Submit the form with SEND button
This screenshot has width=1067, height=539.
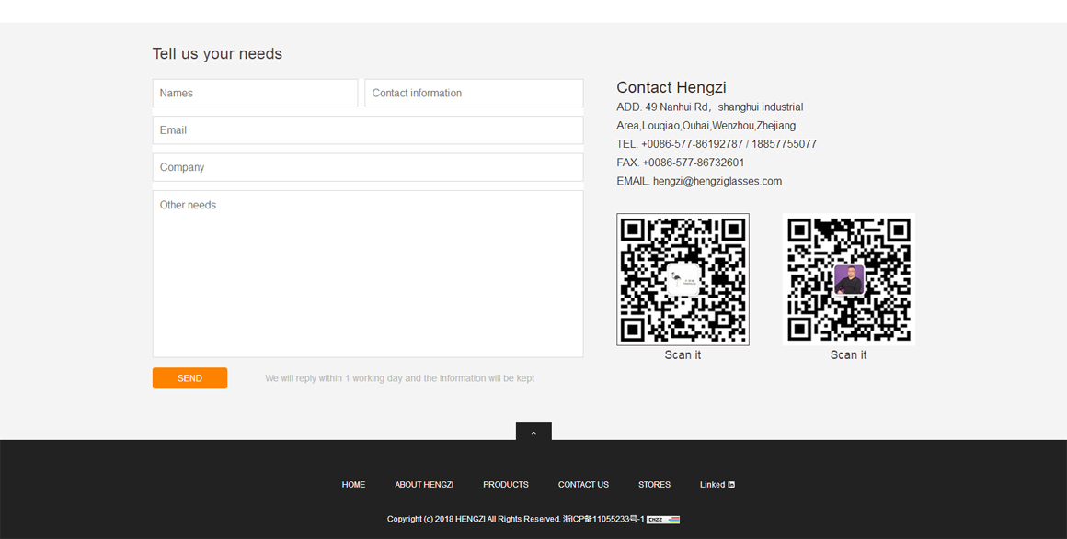click(189, 378)
